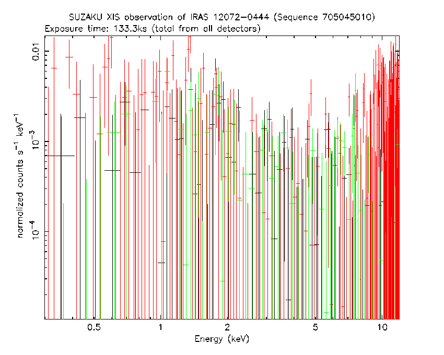Screen dimensions: 444x355
Task: Click the 0.5 x-axis tick label
Action: [94, 327]
